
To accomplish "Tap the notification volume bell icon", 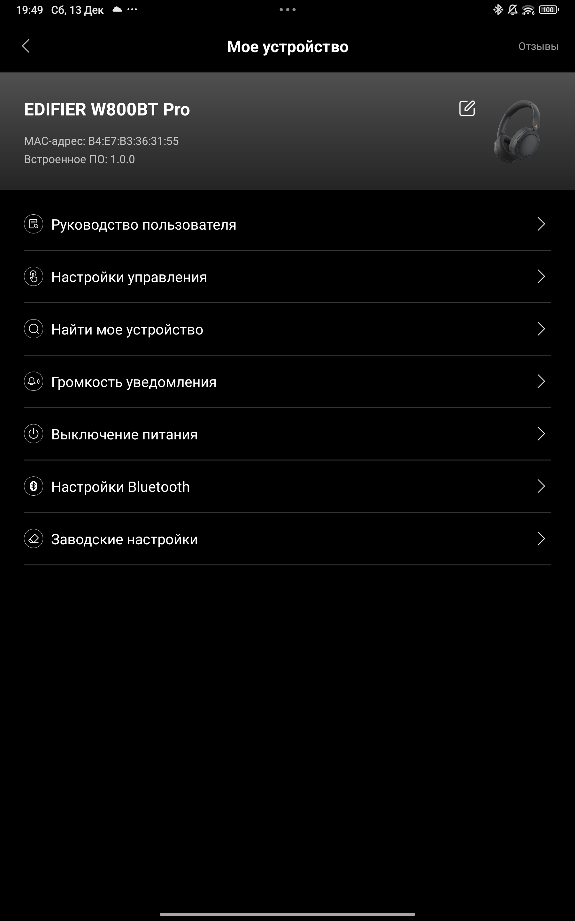I will pos(34,381).
